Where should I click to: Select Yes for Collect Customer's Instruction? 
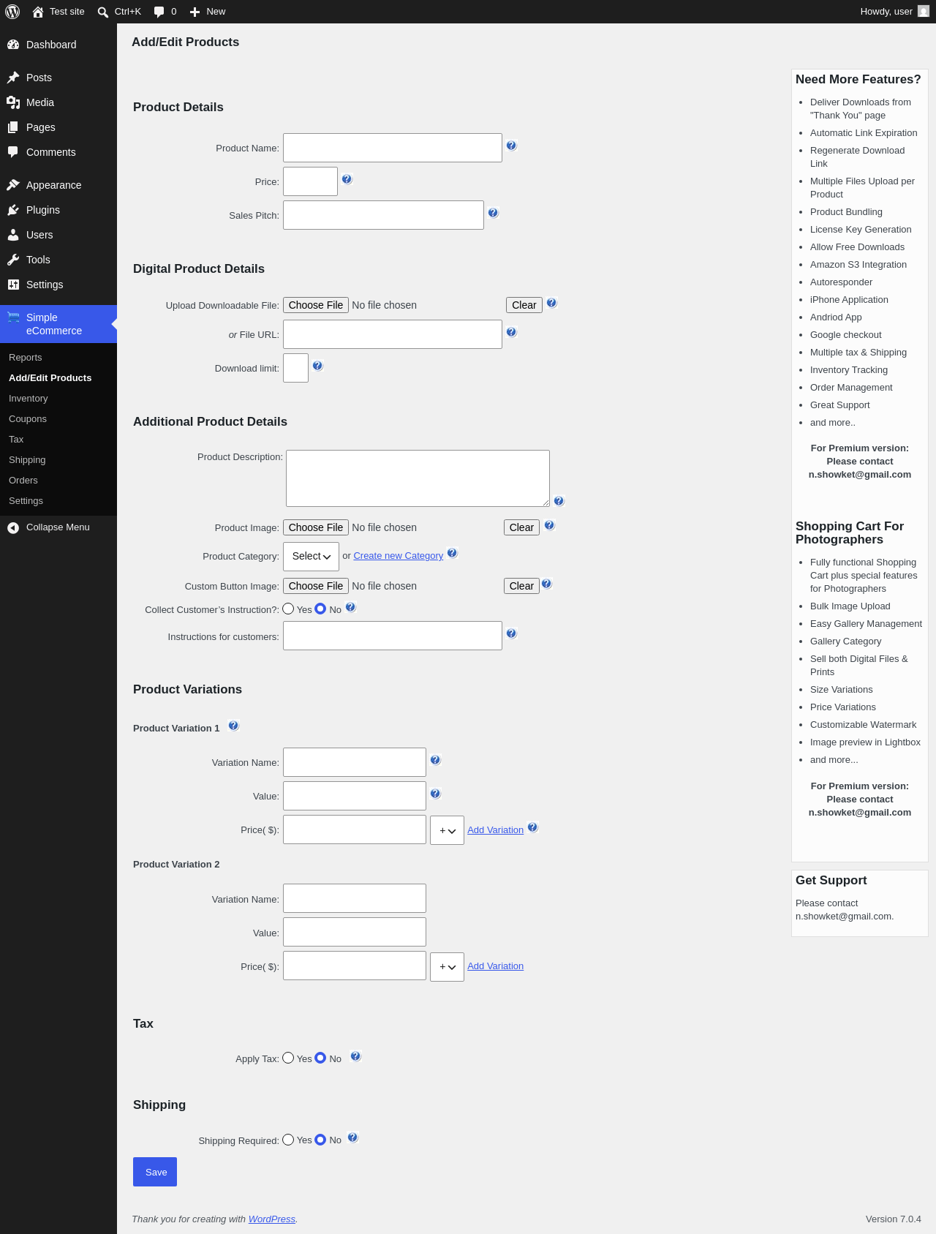click(288, 609)
